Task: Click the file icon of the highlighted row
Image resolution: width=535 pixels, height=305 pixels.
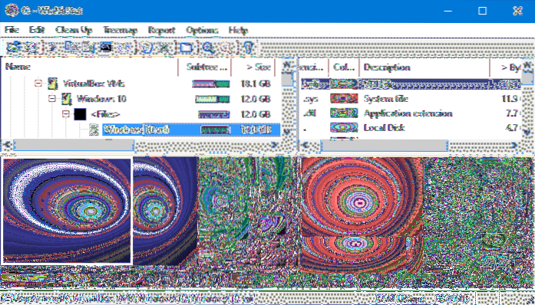Action: (94, 130)
